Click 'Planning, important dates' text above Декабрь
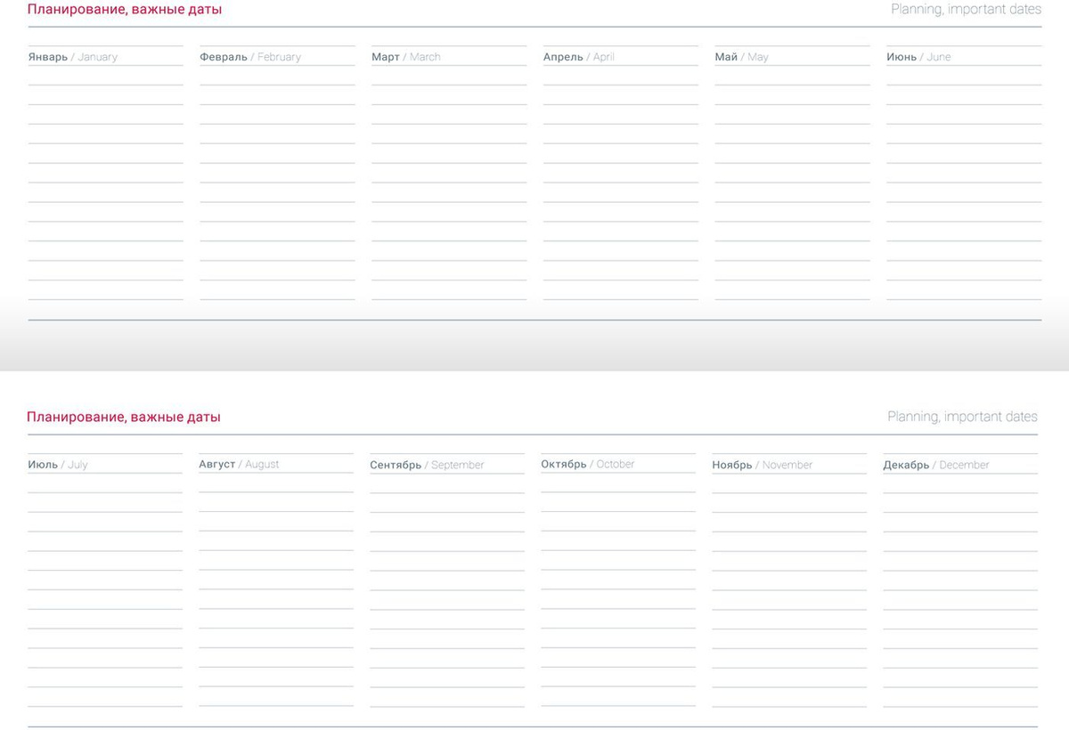The height and width of the screenshot is (730, 1069). (962, 417)
